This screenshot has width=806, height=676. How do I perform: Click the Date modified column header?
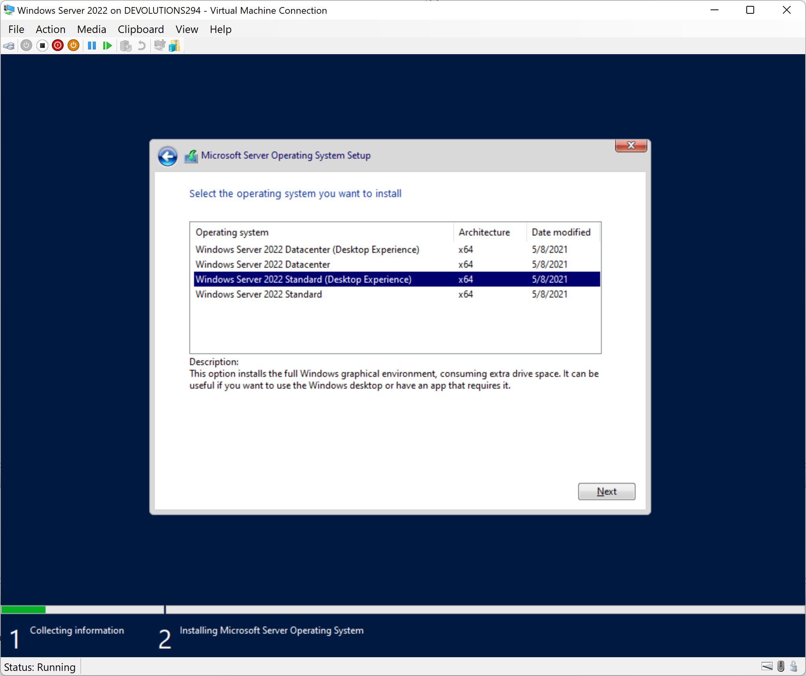pyautogui.click(x=563, y=232)
